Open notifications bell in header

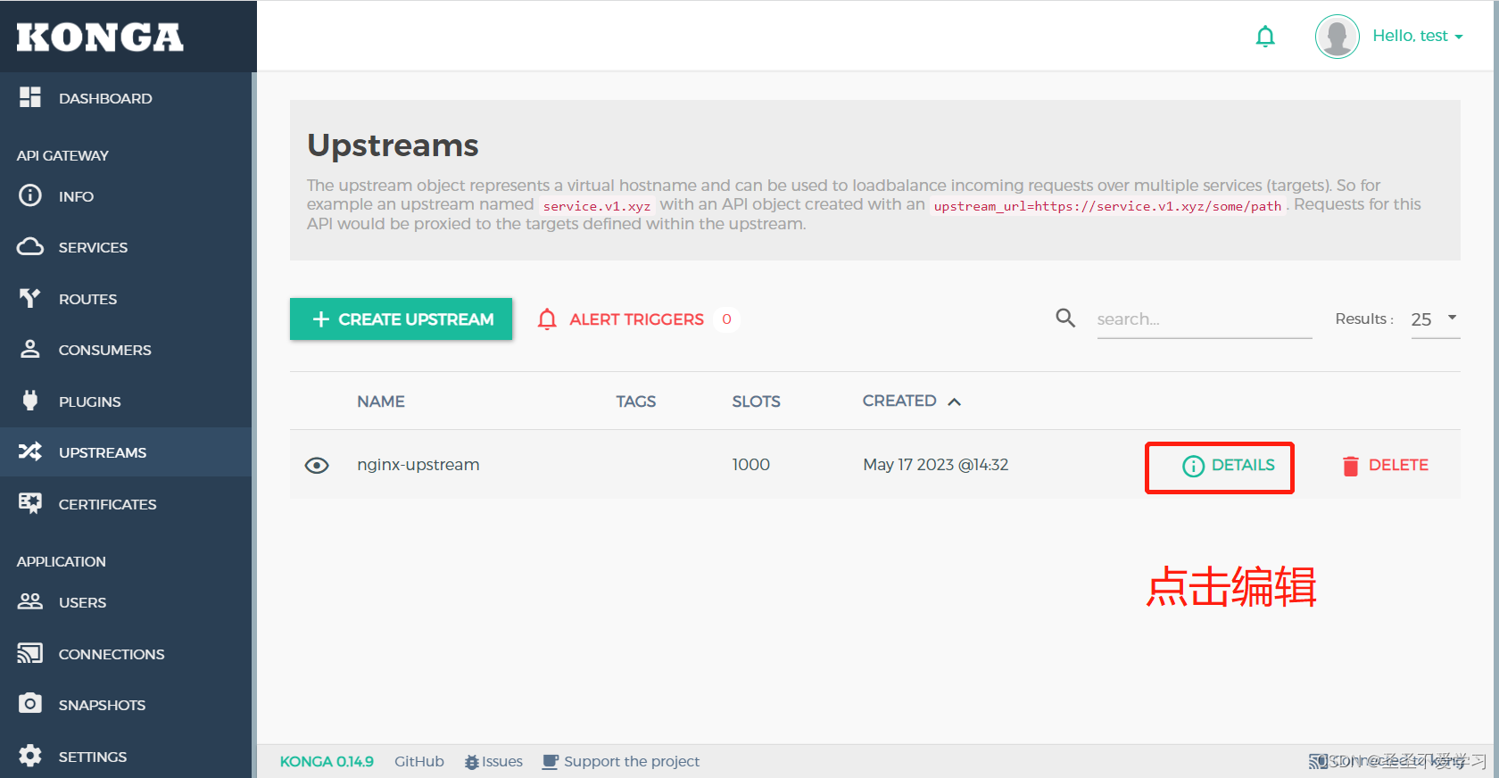1265,37
